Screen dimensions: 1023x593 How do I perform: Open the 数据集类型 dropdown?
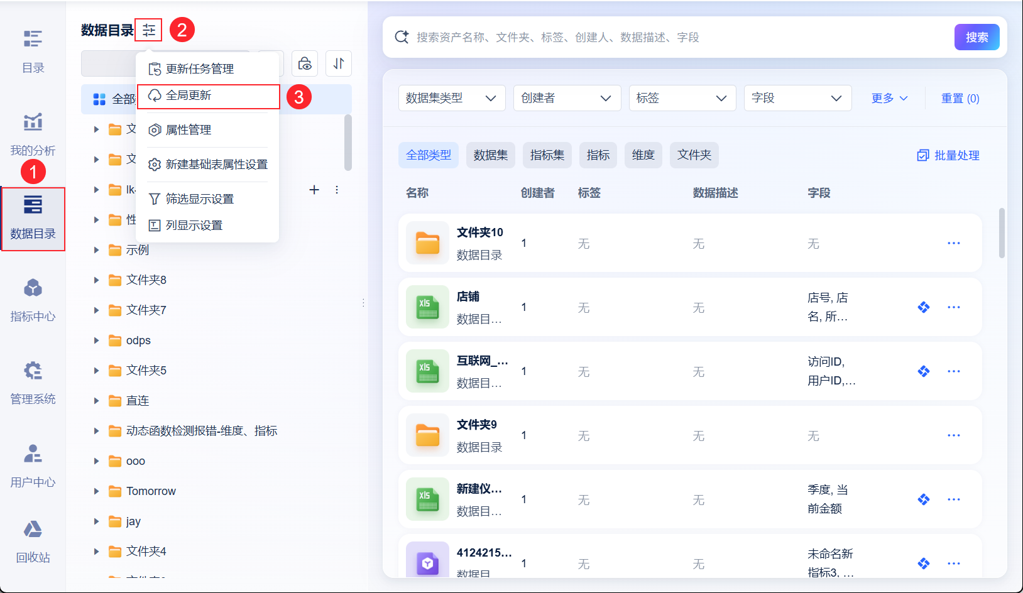click(452, 98)
